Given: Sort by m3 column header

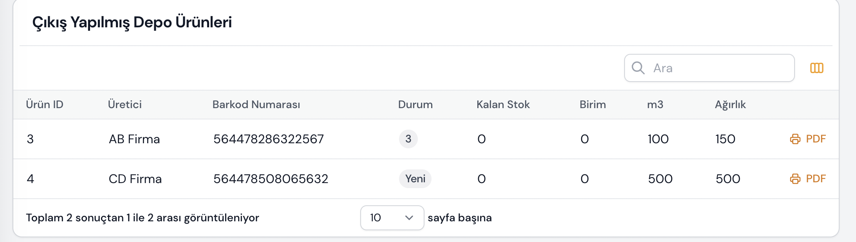Looking at the screenshot, I should (x=655, y=105).
